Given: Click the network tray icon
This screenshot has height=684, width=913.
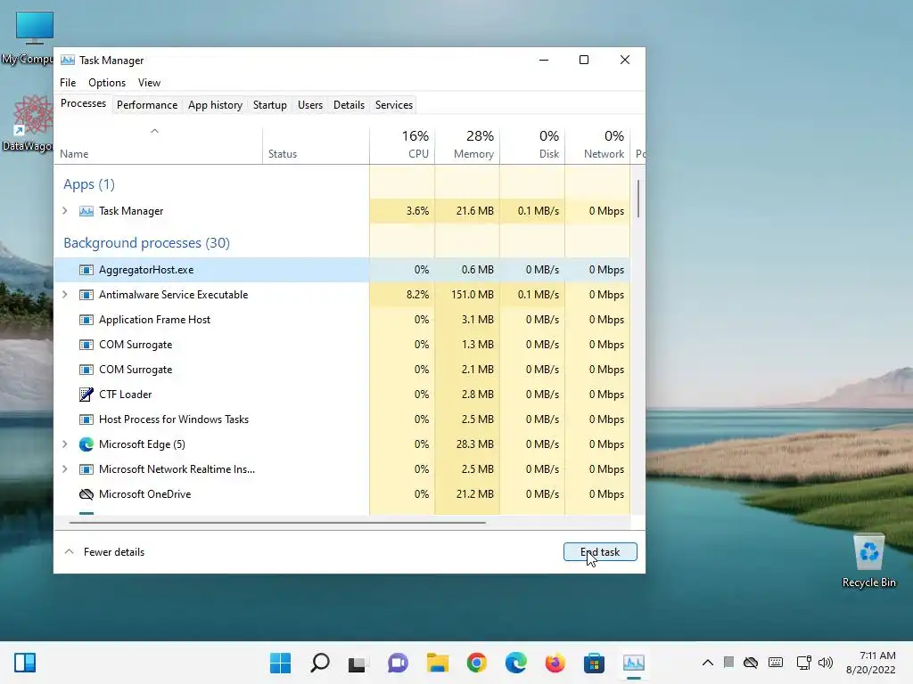Looking at the screenshot, I should pyautogui.click(x=803, y=663).
